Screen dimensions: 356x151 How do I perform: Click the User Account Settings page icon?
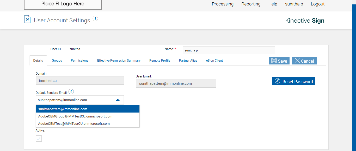click(x=27, y=19)
